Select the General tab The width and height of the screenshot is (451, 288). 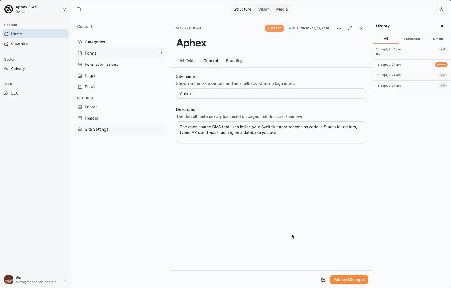tap(211, 61)
